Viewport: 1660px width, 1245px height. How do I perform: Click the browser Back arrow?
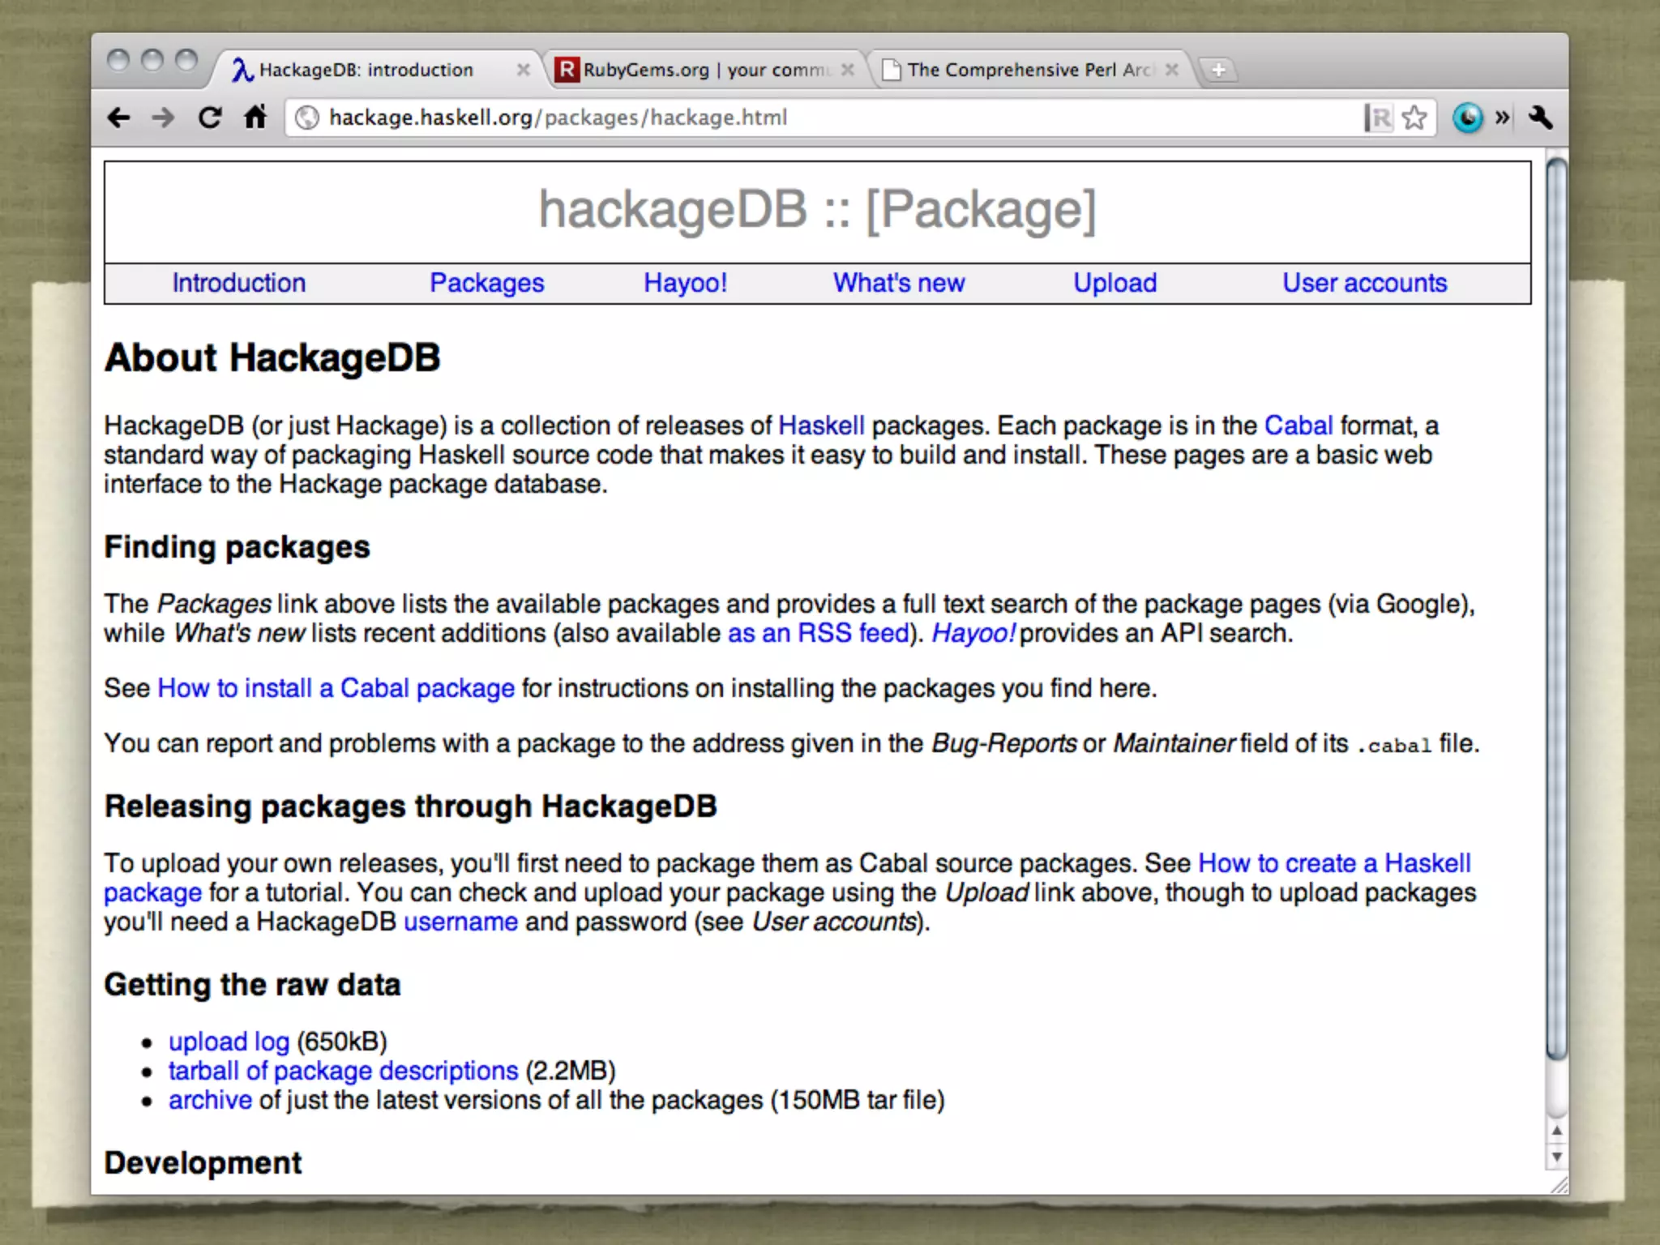pos(119,118)
